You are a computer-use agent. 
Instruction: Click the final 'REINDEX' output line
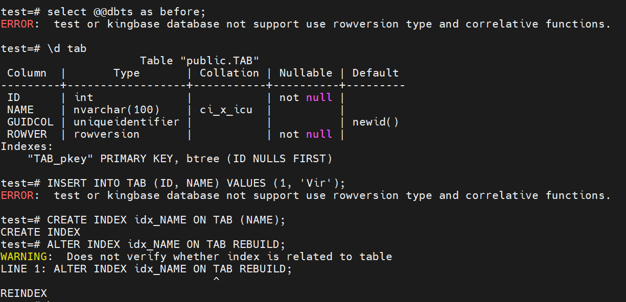24,293
